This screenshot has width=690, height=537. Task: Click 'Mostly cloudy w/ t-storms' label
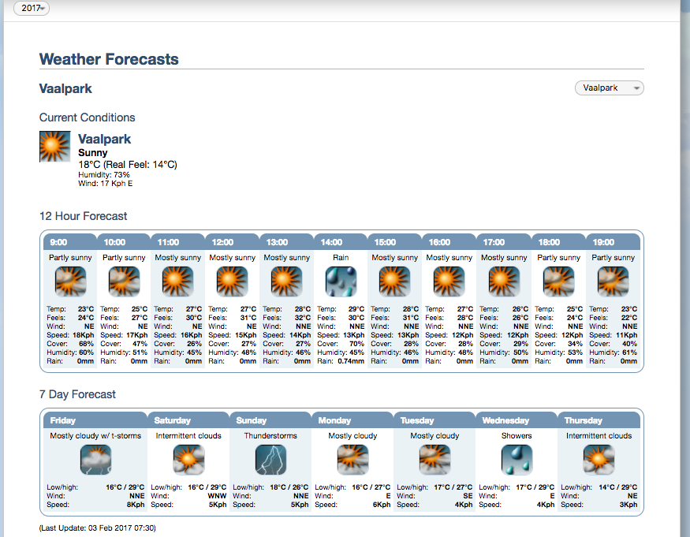[x=95, y=436]
